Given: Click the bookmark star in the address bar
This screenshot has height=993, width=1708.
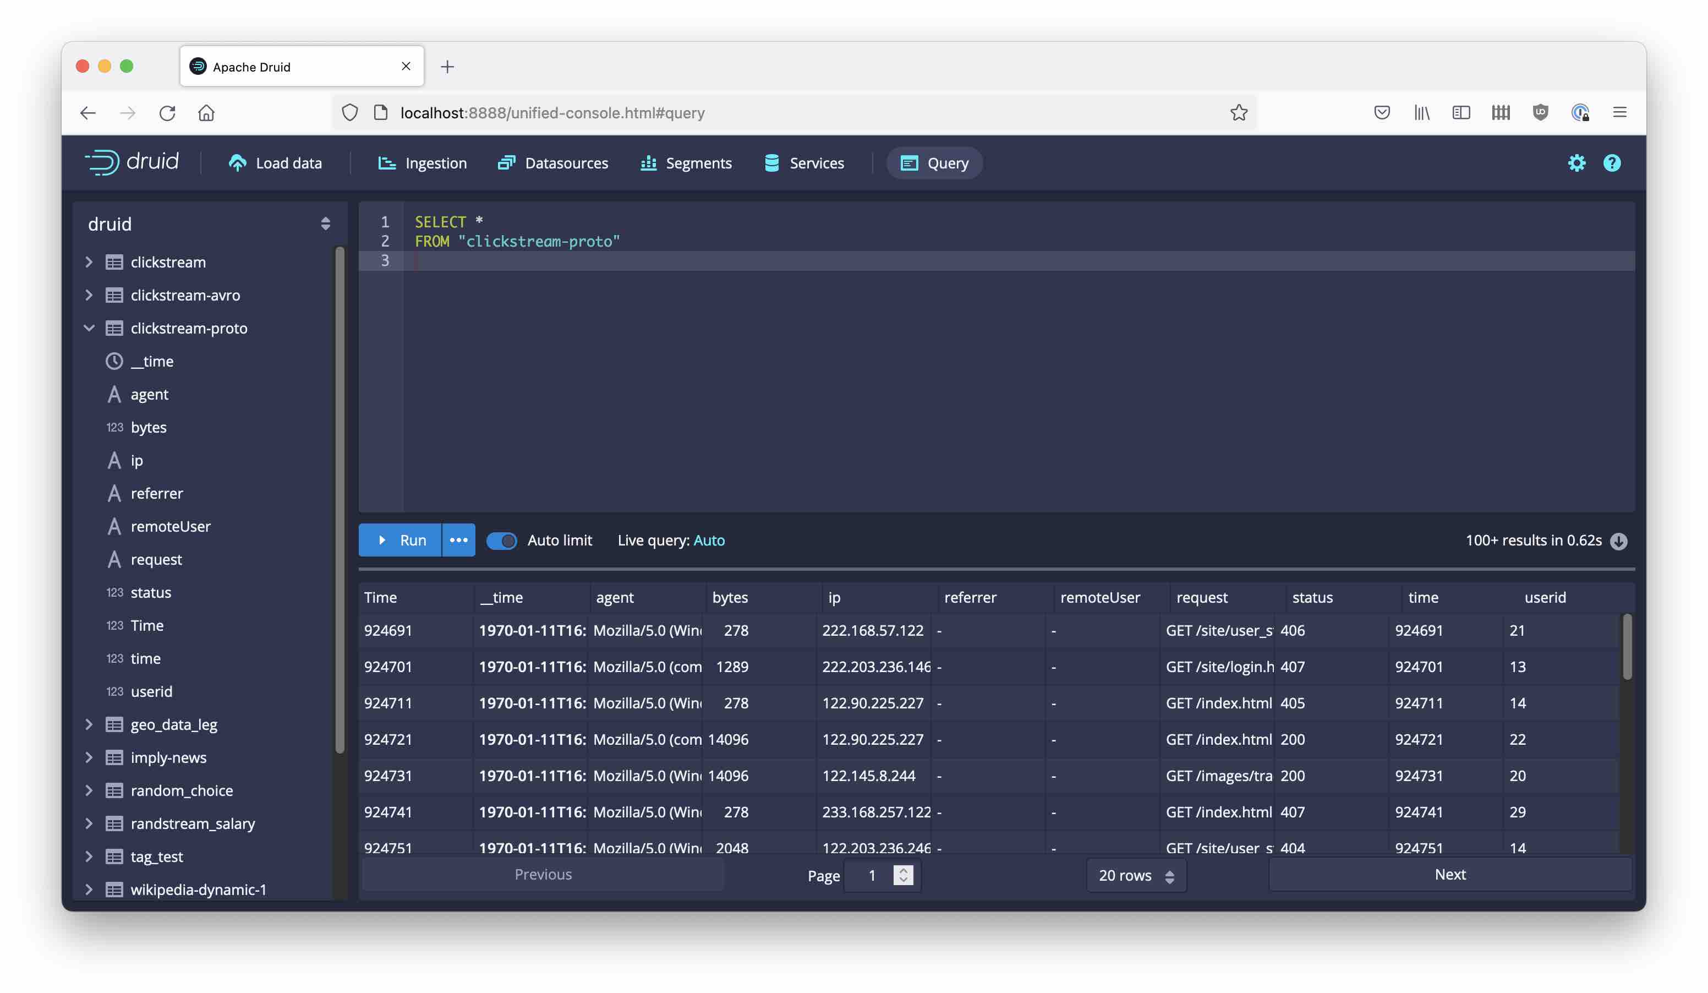Looking at the screenshot, I should 1239,112.
